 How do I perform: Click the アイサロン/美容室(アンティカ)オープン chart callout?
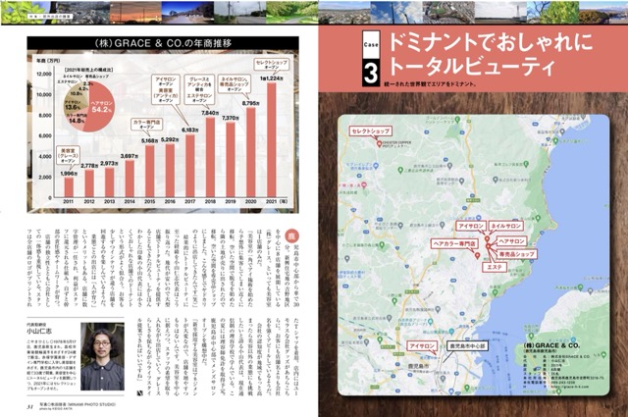tap(166, 90)
